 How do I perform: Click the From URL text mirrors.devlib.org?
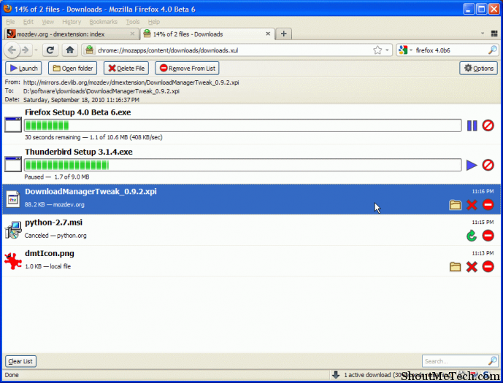pyautogui.click(x=131, y=82)
